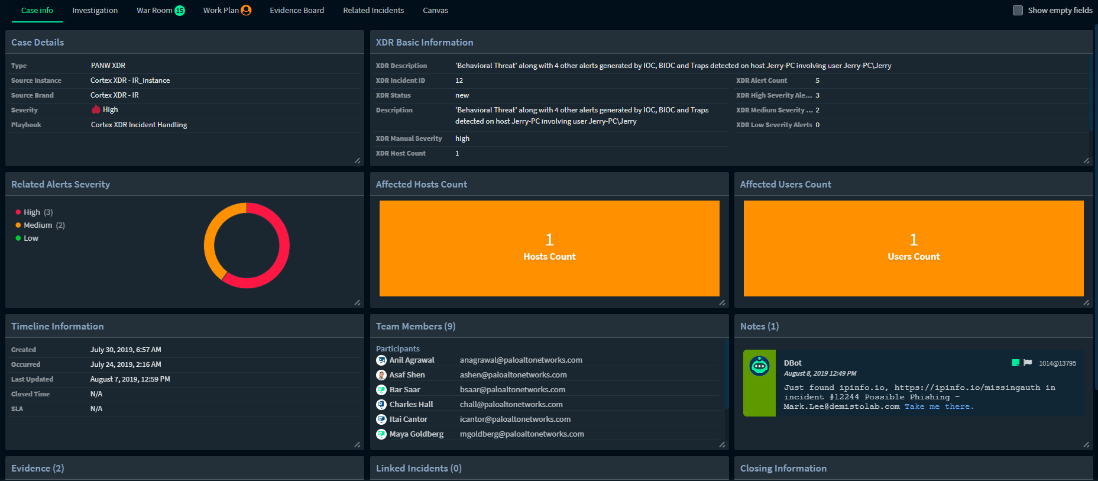This screenshot has height=481, width=1098.
Task: Open the Evidence Board tab
Action: pyautogui.click(x=297, y=10)
